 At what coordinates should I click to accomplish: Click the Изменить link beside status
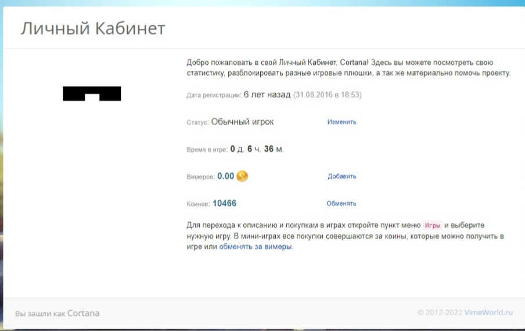[341, 122]
